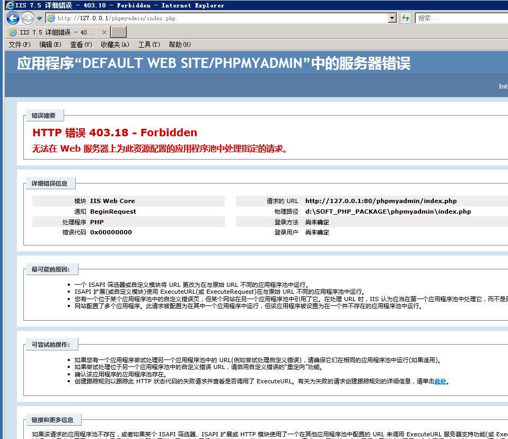
Task: Open the 收藏夹(A) menu
Action: (115, 45)
